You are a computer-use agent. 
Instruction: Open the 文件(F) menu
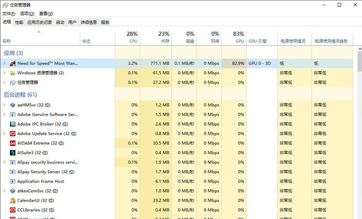coord(8,13)
